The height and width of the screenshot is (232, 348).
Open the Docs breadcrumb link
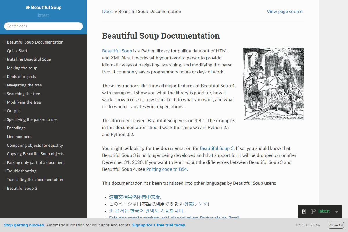click(107, 12)
